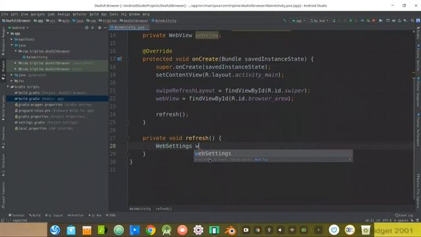Viewport: 421px width, 237px height.
Task: Hide the Project panel with minus icon
Action: point(105,28)
